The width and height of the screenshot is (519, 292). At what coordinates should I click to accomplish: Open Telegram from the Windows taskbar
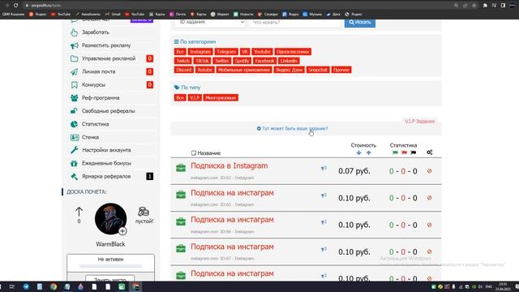pos(26,286)
